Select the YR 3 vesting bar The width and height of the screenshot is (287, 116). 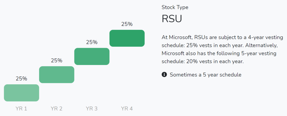tap(92, 57)
